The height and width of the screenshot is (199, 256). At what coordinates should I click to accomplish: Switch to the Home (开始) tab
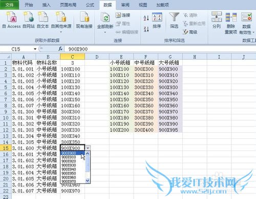click(x=29, y=5)
